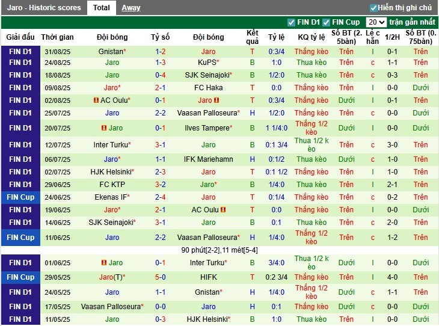Click red card icon beside Jaro on 20/07/25
The width and height of the screenshot is (439, 326).
tap(104, 128)
